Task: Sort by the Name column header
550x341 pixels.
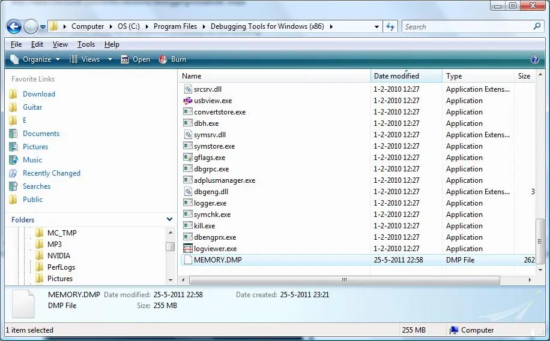Action: click(276, 76)
